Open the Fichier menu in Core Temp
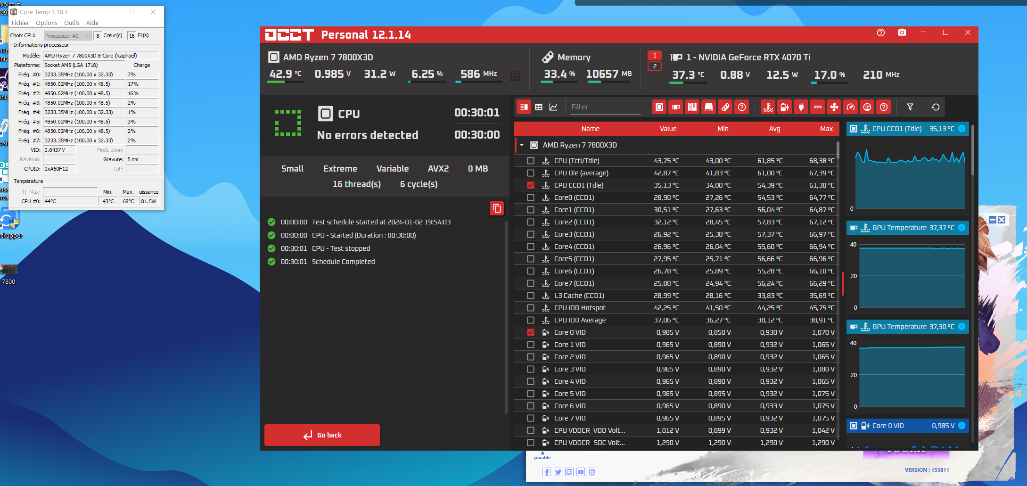The image size is (1027, 486). (x=20, y=23)
